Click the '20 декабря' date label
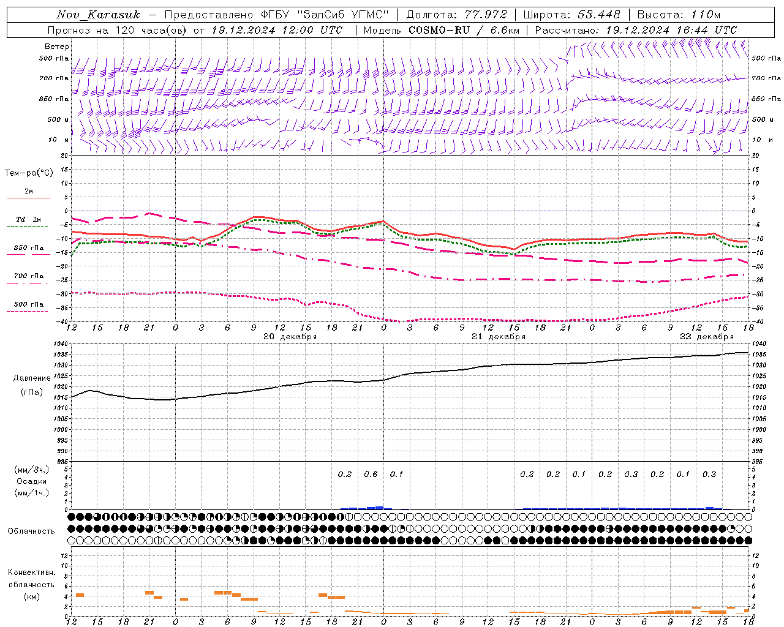 pos(290,337)
